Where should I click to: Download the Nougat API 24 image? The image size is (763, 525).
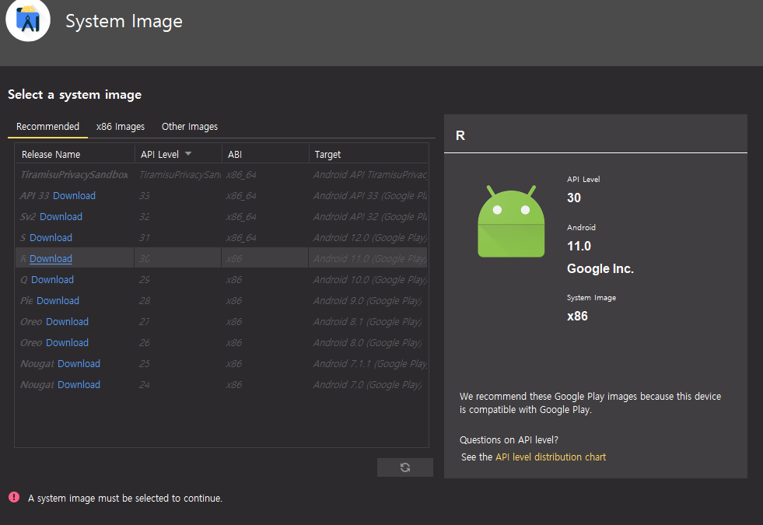(79, 384)
